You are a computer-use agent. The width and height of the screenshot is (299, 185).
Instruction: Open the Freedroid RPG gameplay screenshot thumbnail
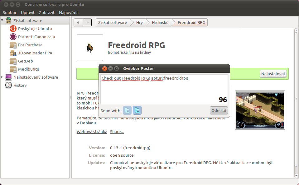[x=260, y=110]
